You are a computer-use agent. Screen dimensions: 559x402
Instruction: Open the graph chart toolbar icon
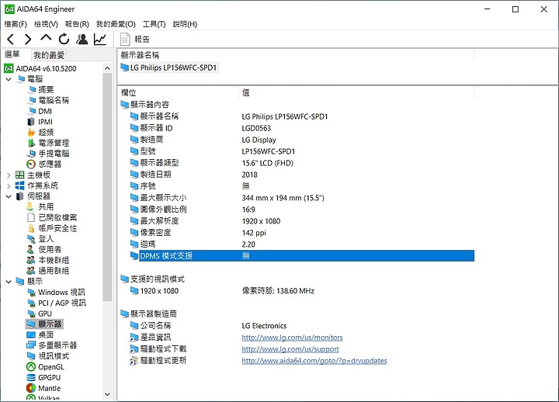coord(100,39)
